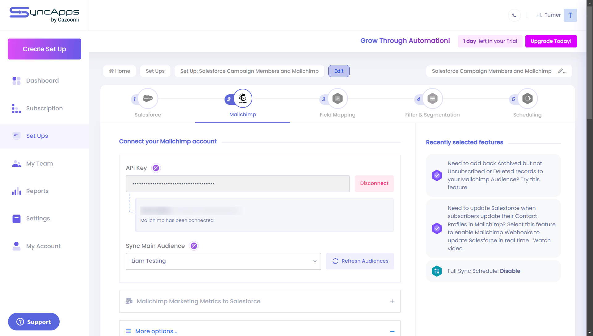The height and width of the screenshot is (336, 593).
Task: Click the More options list icon
Action: [128, 331]
